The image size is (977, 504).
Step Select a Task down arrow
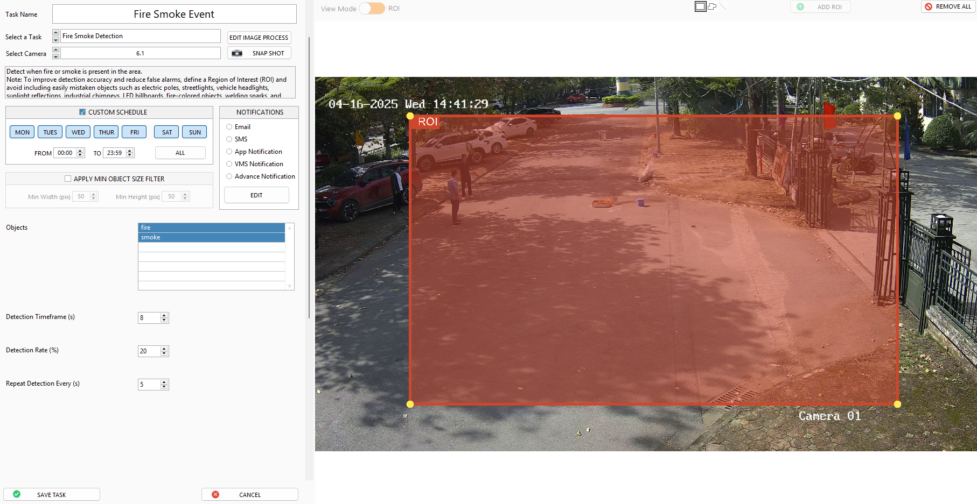55,40
